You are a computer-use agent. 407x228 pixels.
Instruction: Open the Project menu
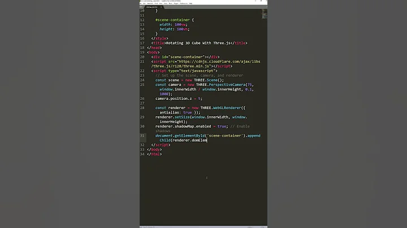[x=176, y=3]
